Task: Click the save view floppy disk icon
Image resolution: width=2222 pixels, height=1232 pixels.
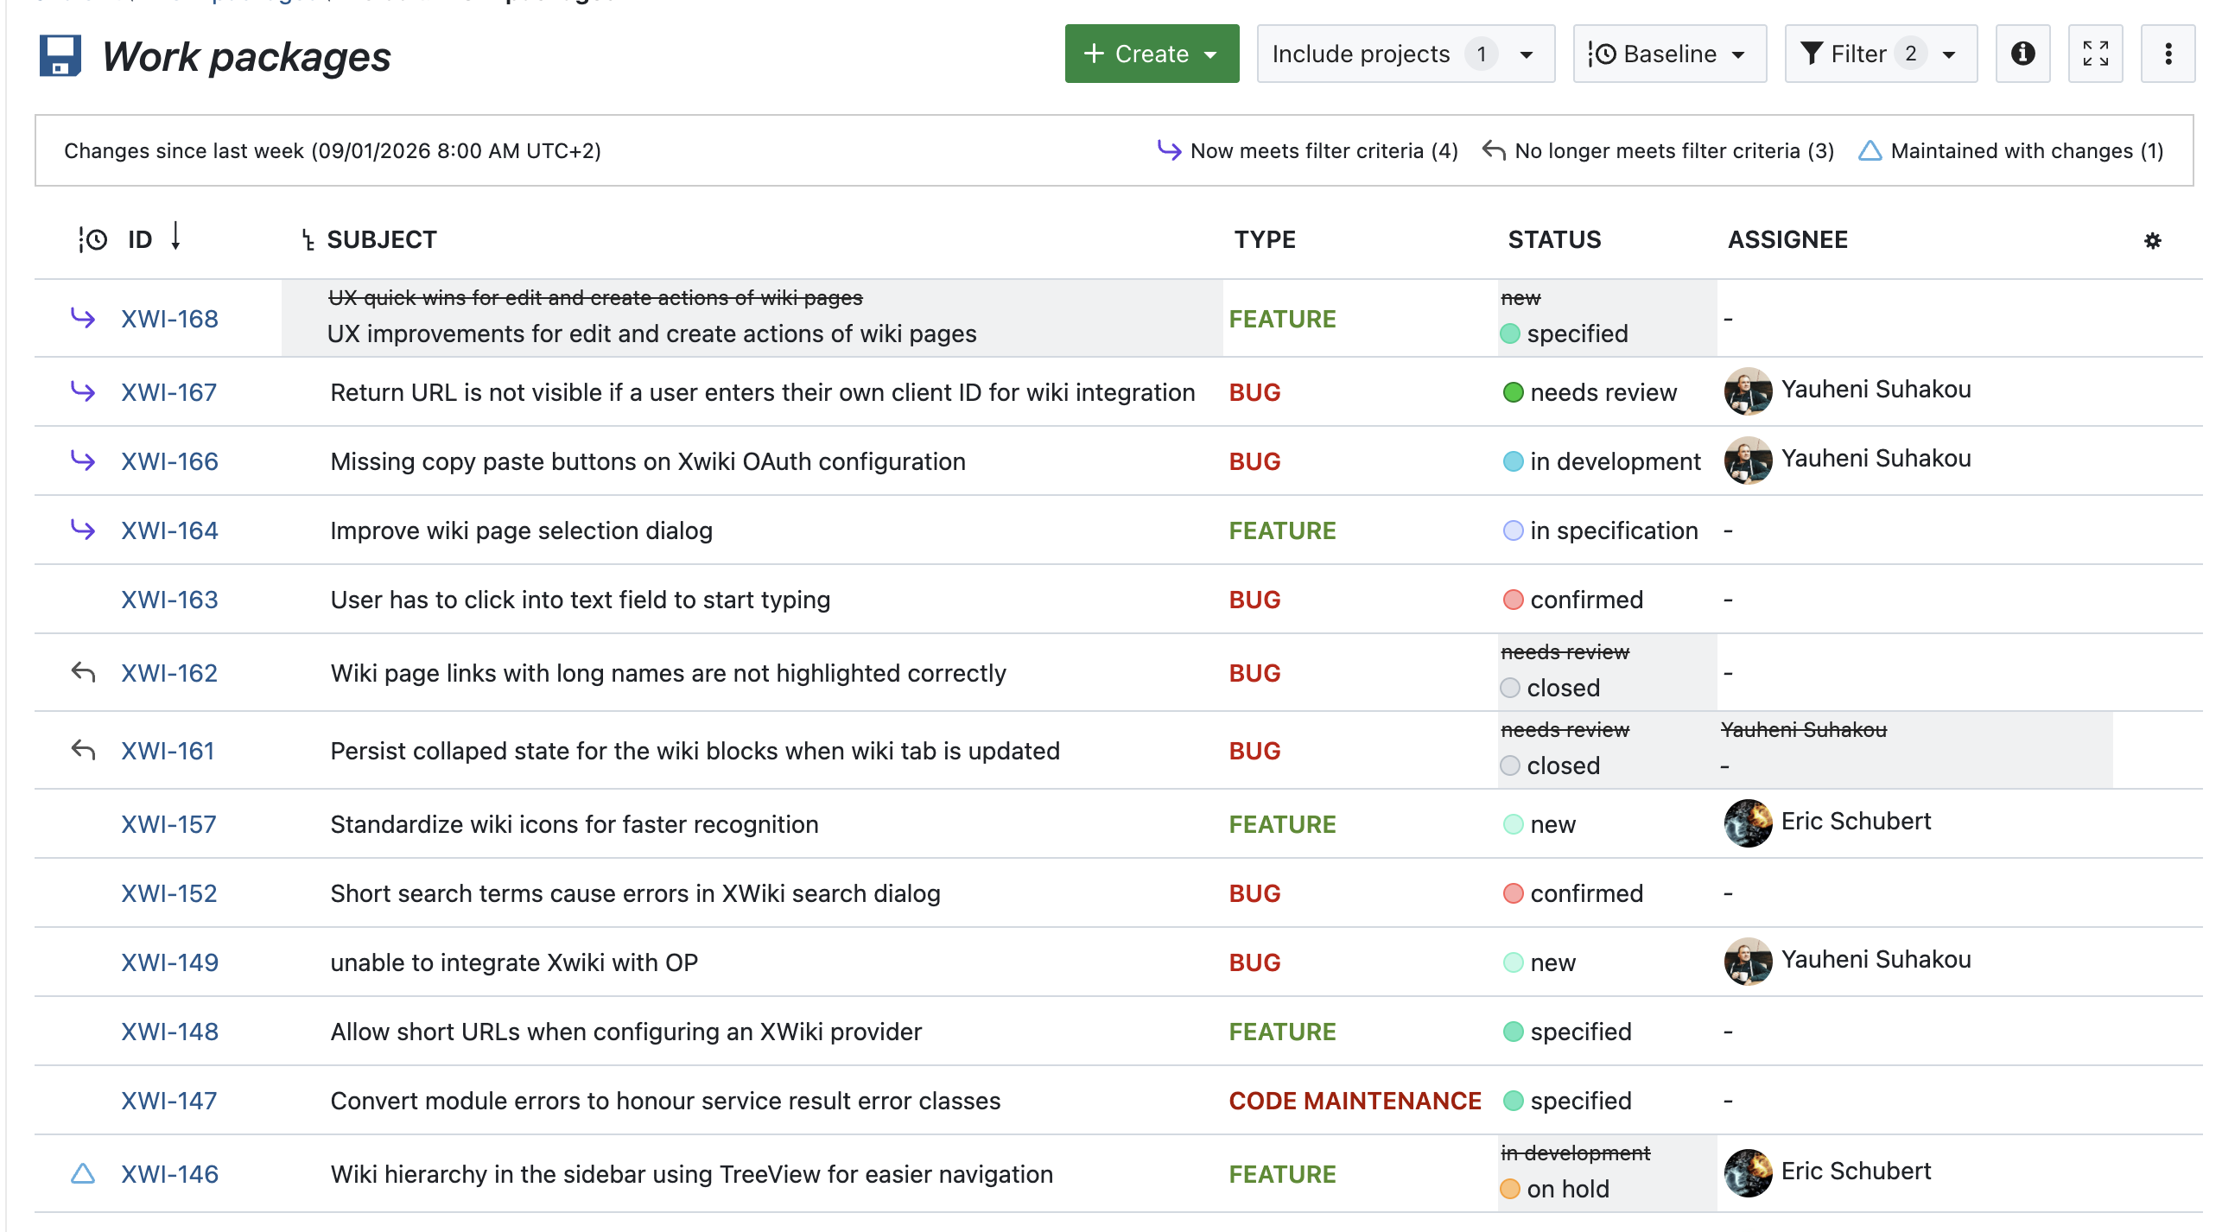Action: tap(60, 55)
